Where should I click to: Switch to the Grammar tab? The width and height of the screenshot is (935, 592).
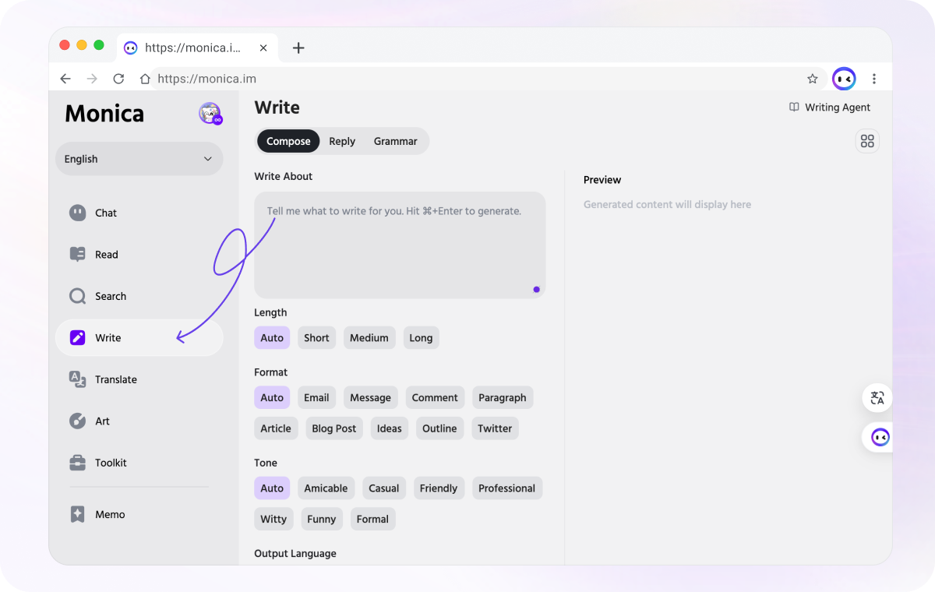[395, 141]
